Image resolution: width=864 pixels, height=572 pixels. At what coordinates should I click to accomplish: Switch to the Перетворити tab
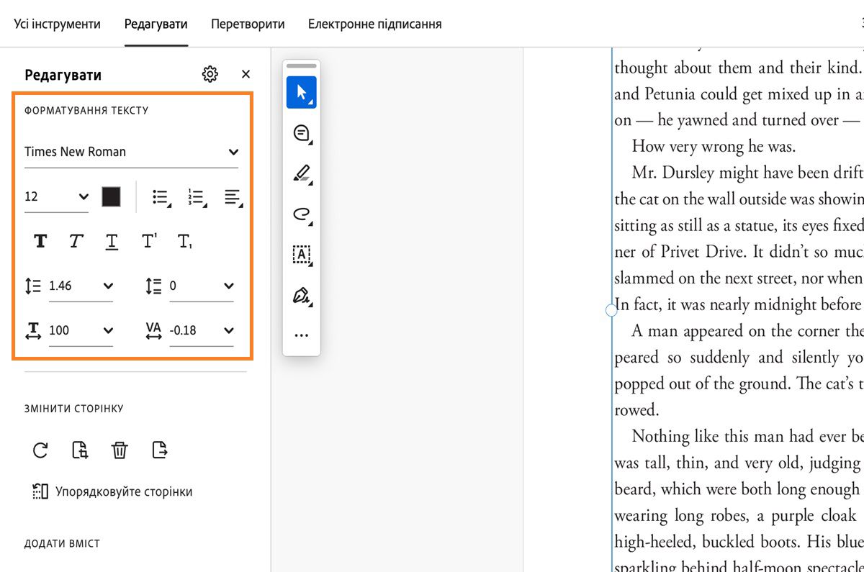coord(248,24)
